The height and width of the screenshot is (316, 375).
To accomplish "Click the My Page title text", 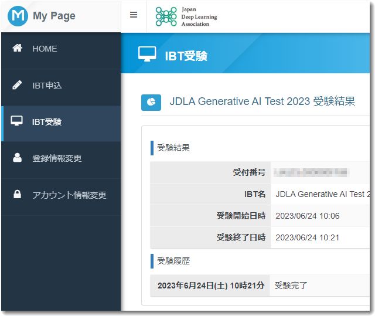I will click(54, 16).
